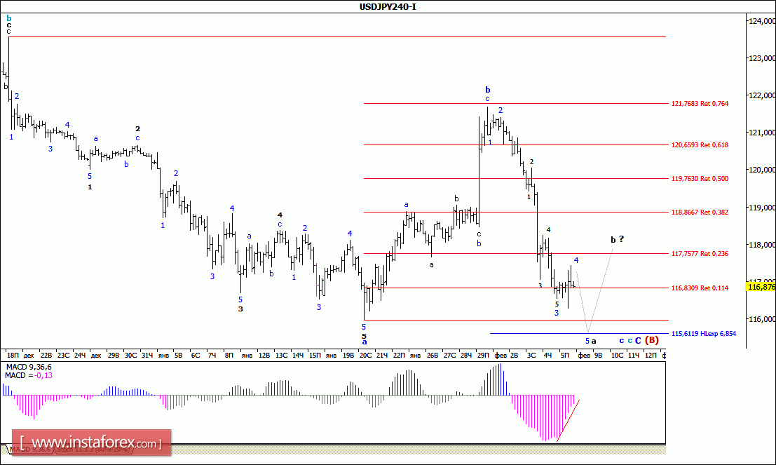The width and height of the screenshot is (776, 465).
Task: Select the 28Ч date on time axis
Action: pos(465,355)
